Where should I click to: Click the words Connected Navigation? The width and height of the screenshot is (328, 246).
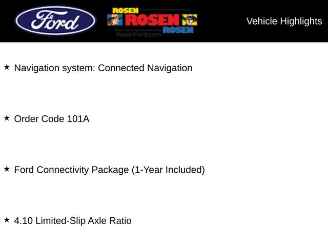(145, 68)
